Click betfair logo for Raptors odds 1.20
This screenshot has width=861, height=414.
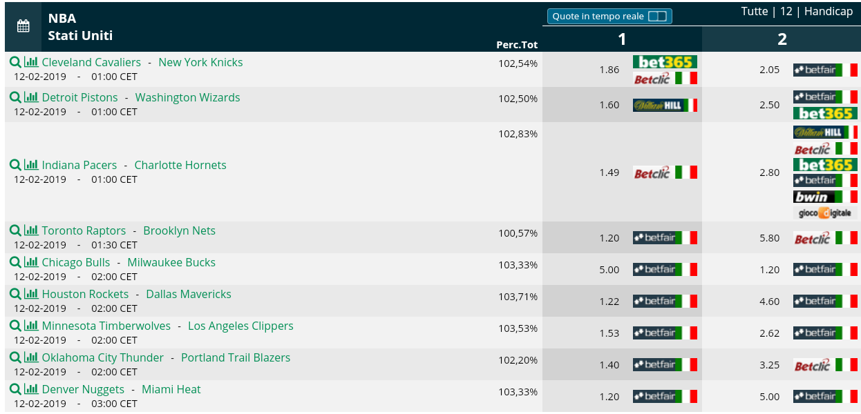click(665, 238)
